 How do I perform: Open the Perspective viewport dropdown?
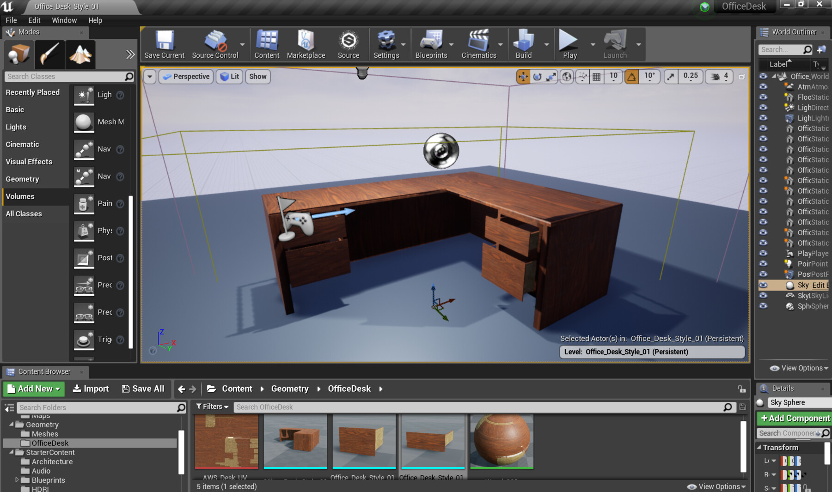pos(185,77)
